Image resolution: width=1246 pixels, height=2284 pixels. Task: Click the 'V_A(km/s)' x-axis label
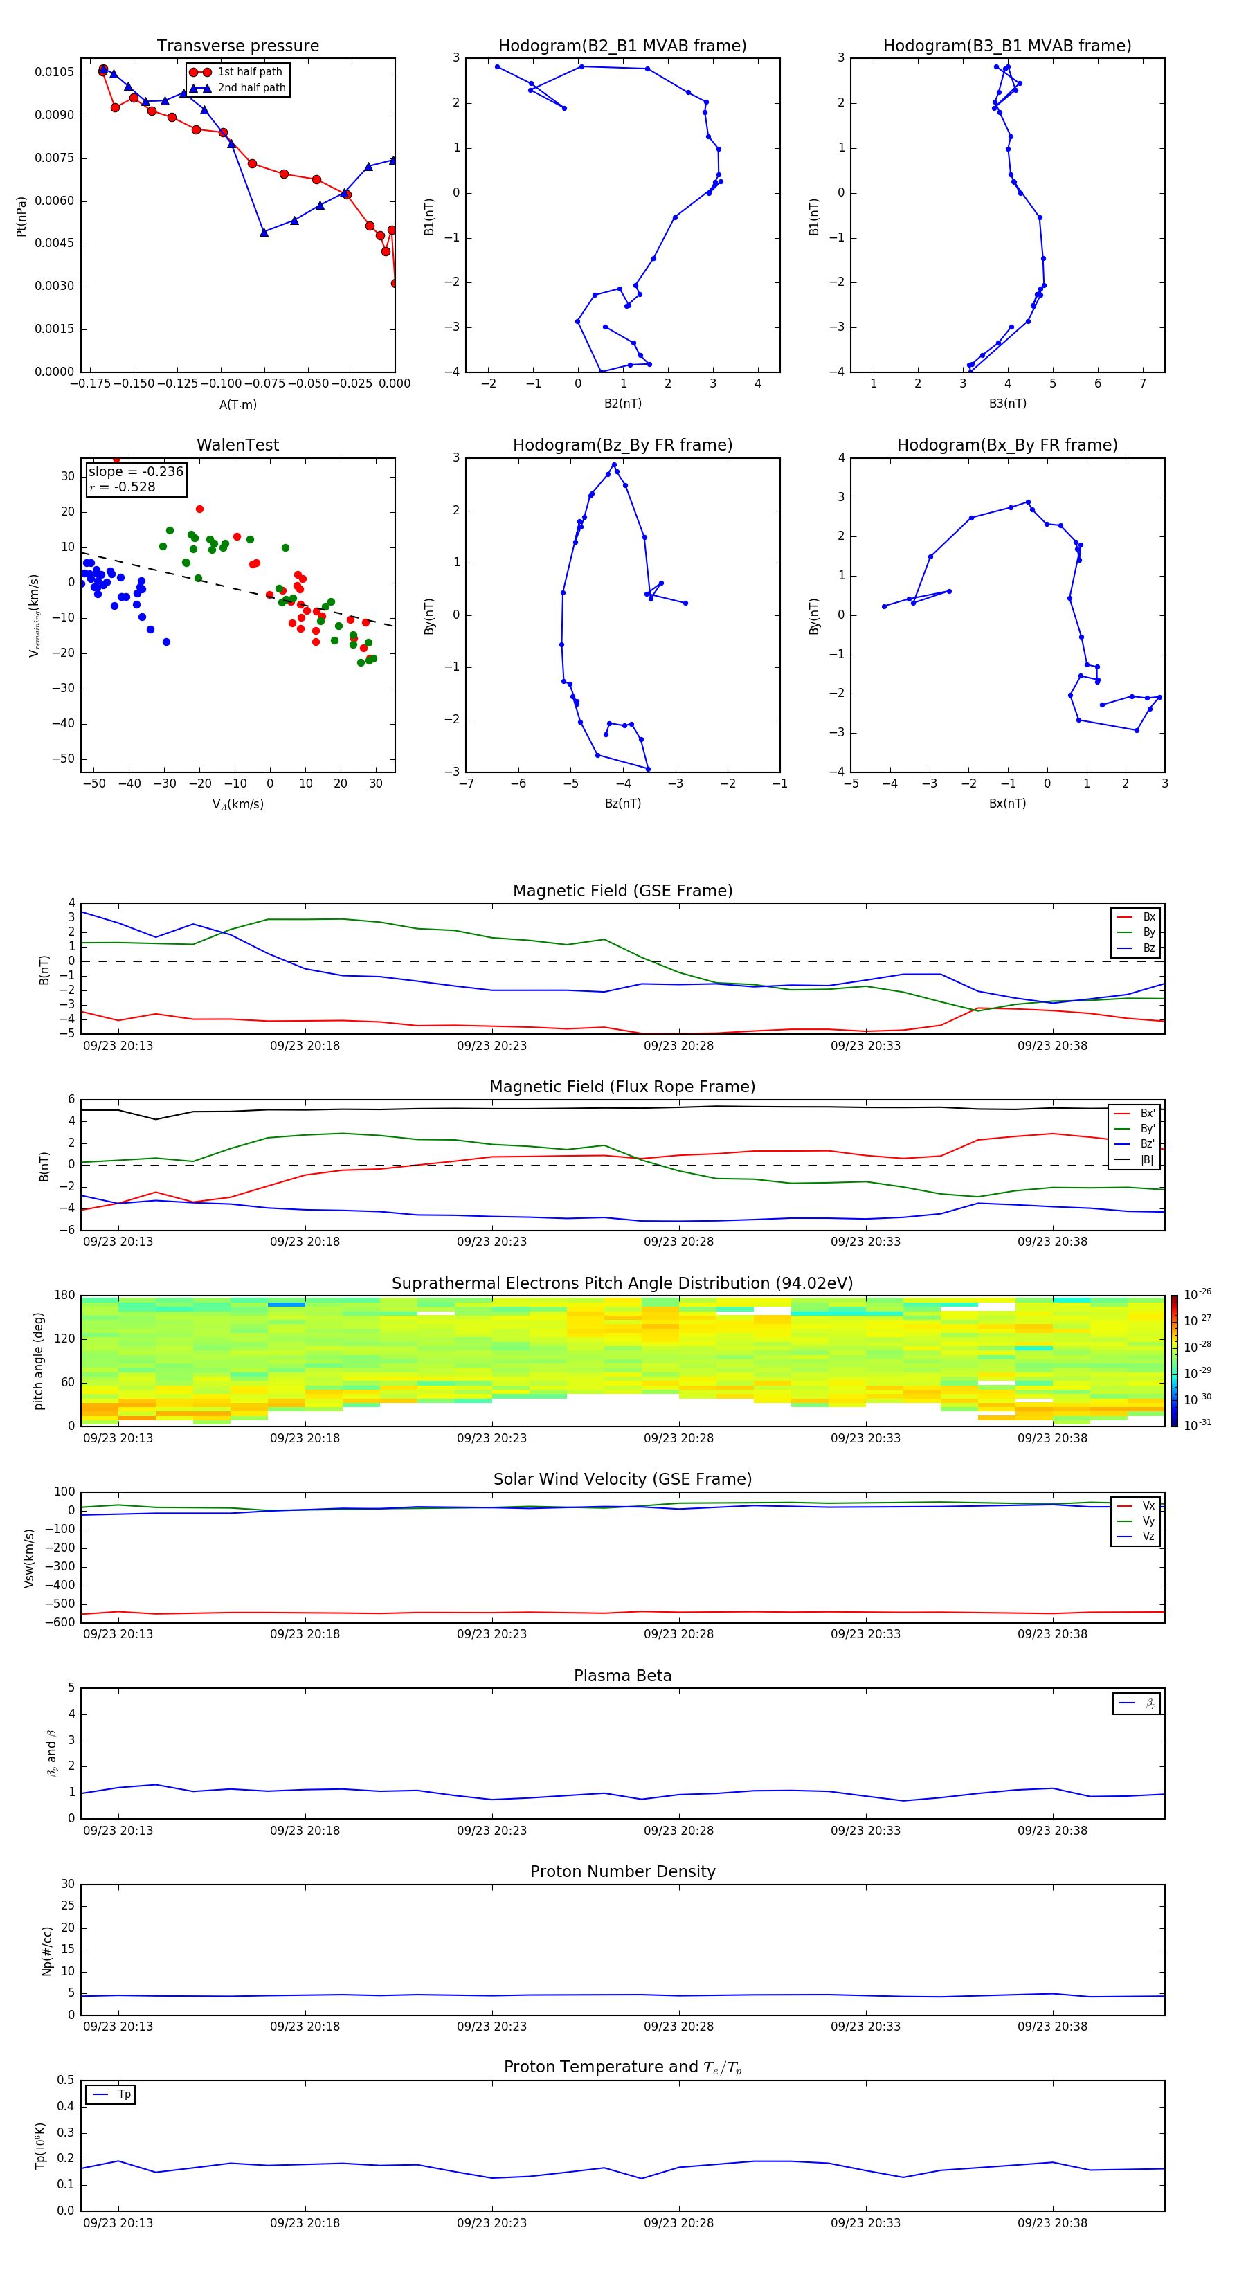[x=237, y=804]
